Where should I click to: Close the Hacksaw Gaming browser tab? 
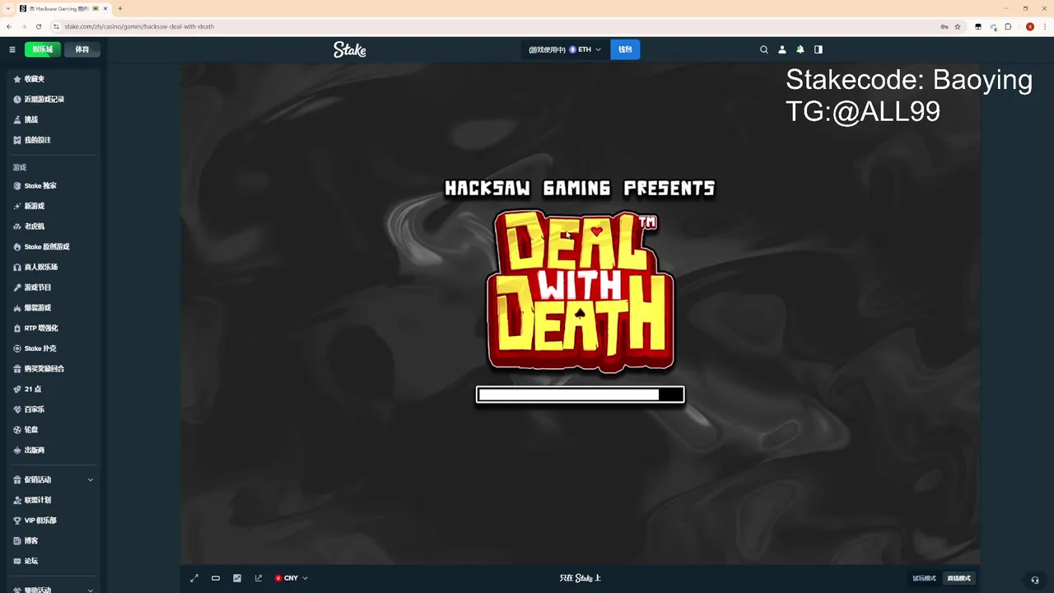point(105,8)
